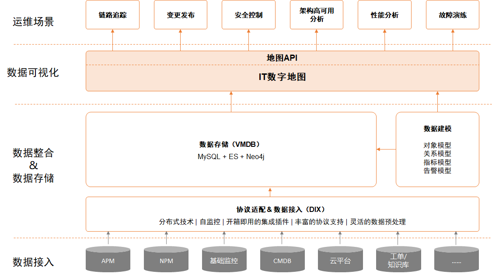Open the 基础监控 data source

224,259
